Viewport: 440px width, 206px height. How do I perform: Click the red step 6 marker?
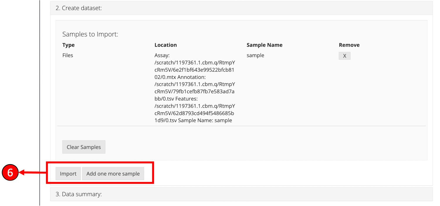10,173
